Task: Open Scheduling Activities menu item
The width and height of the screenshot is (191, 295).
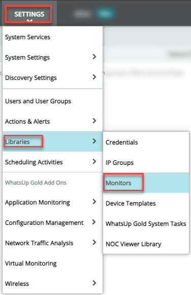Action: (52, 162)
